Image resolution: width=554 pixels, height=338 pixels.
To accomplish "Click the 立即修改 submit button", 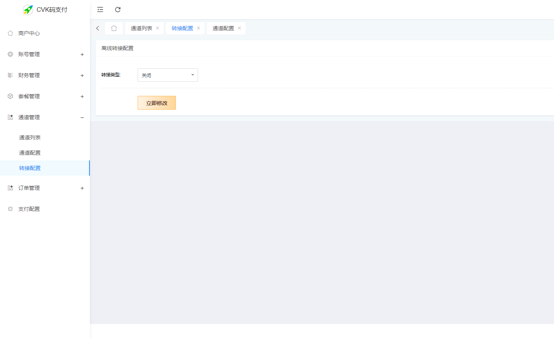I will pos(156,103).
